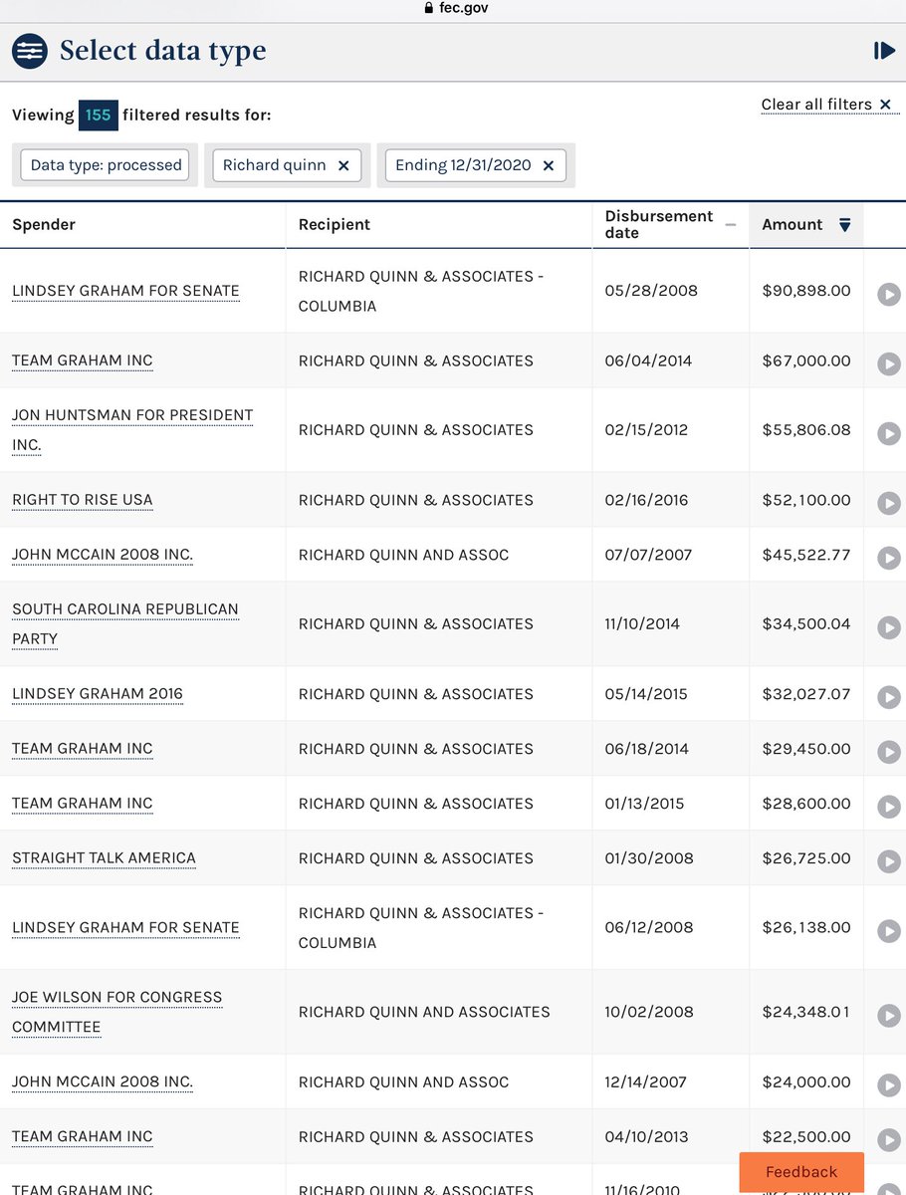Open STRAIGHT TALK AMERICA link
Image resolution: width=906 pixels, height=1195 pixels.
pos(104,858)
